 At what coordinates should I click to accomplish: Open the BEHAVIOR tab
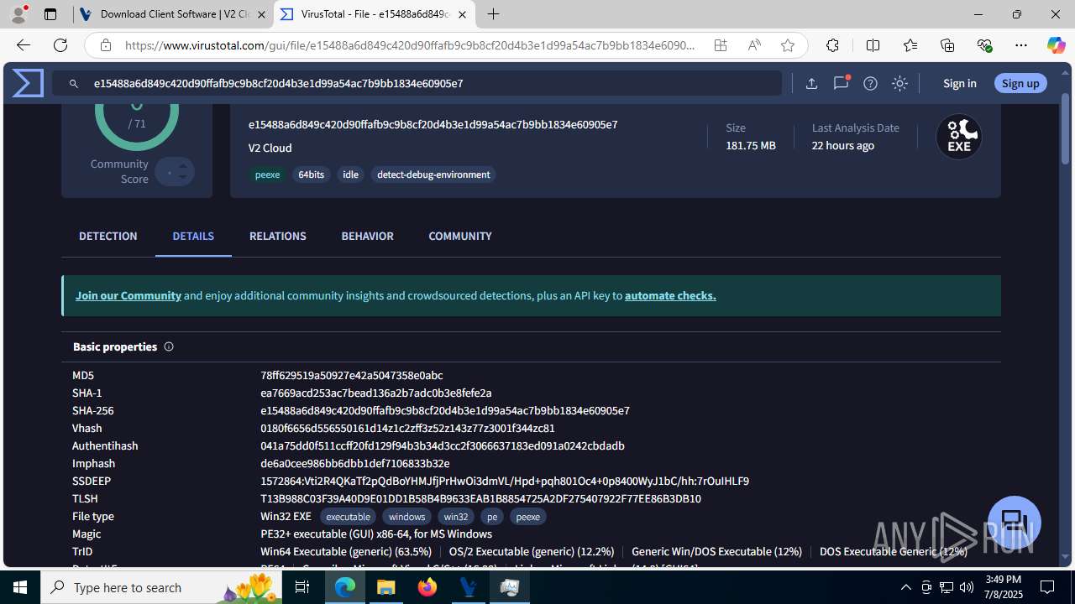tap(367, 237)
